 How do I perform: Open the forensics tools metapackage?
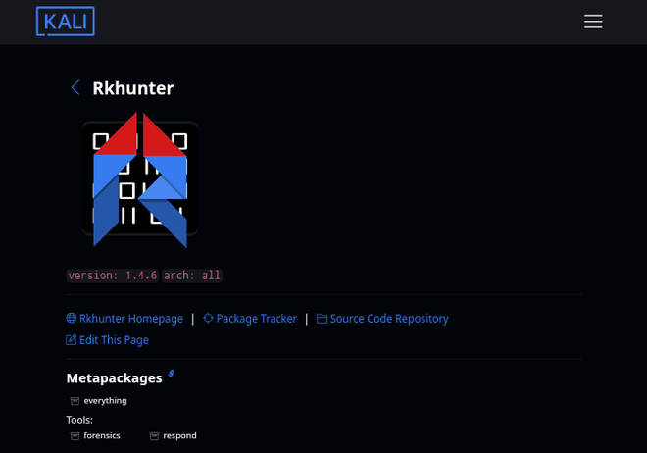coord(102,435)
